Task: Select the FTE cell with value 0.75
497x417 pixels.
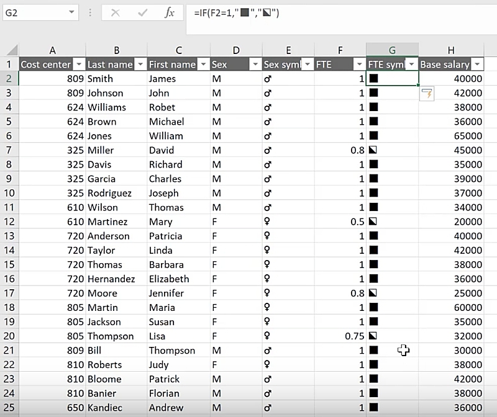Action: (x=340, y=336)
